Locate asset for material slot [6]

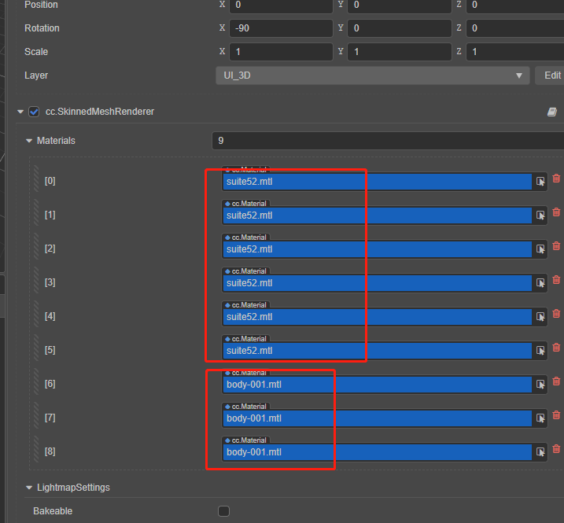[540, 385]
